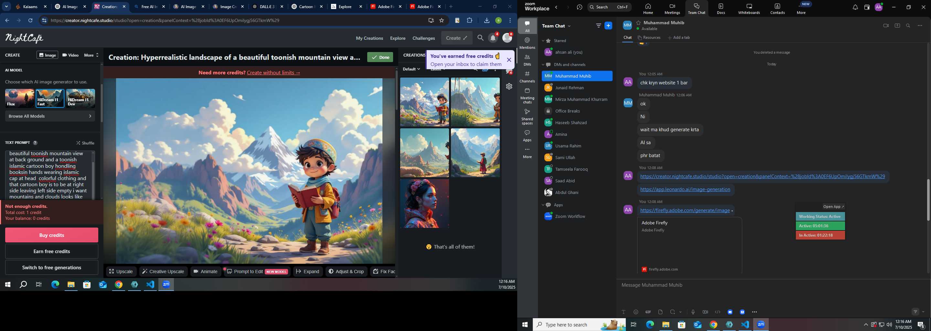The image size is (931, 331).
Task: Select the Expand image tool
Action: click(307, 272)
